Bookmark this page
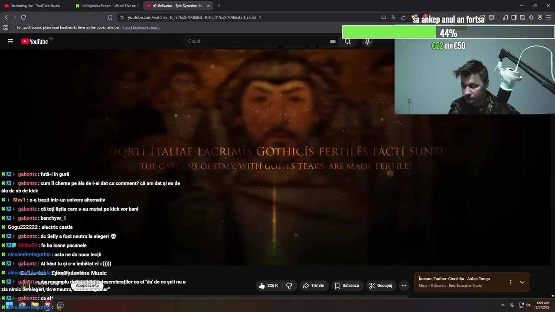 pyautogui.click(x=110, y=17)
